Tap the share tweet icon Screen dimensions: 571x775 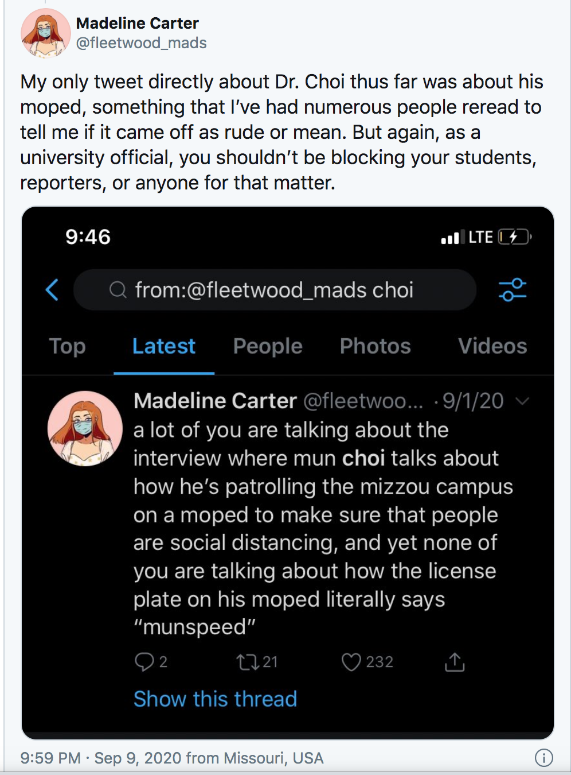(x=455, y=662)
